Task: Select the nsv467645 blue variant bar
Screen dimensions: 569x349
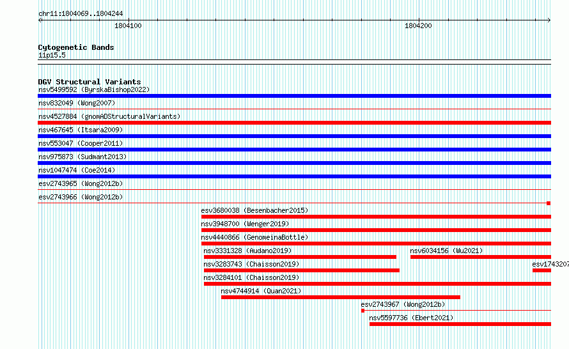Action: pos(294,136)
